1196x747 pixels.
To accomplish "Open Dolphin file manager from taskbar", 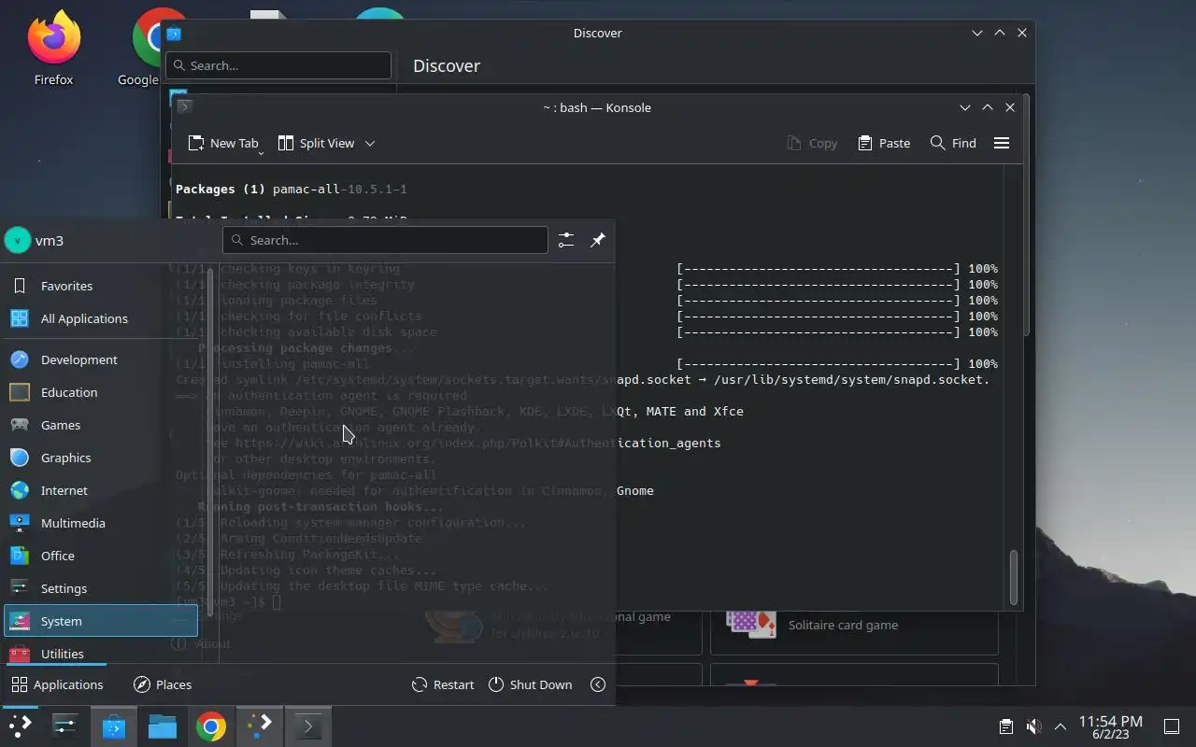I will pyautogui.click(x=163, y=726).
